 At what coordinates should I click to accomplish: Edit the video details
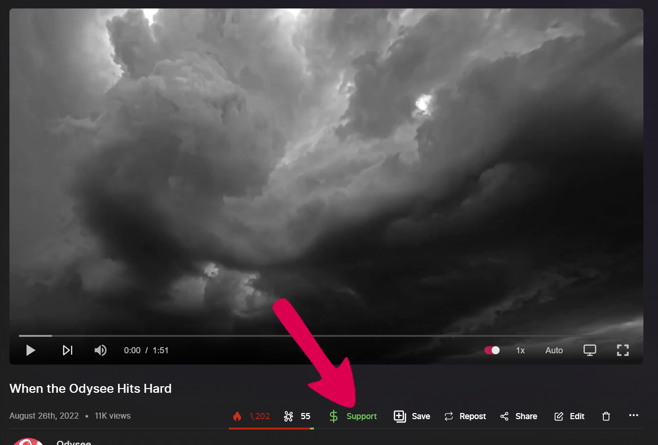(569, 416)
